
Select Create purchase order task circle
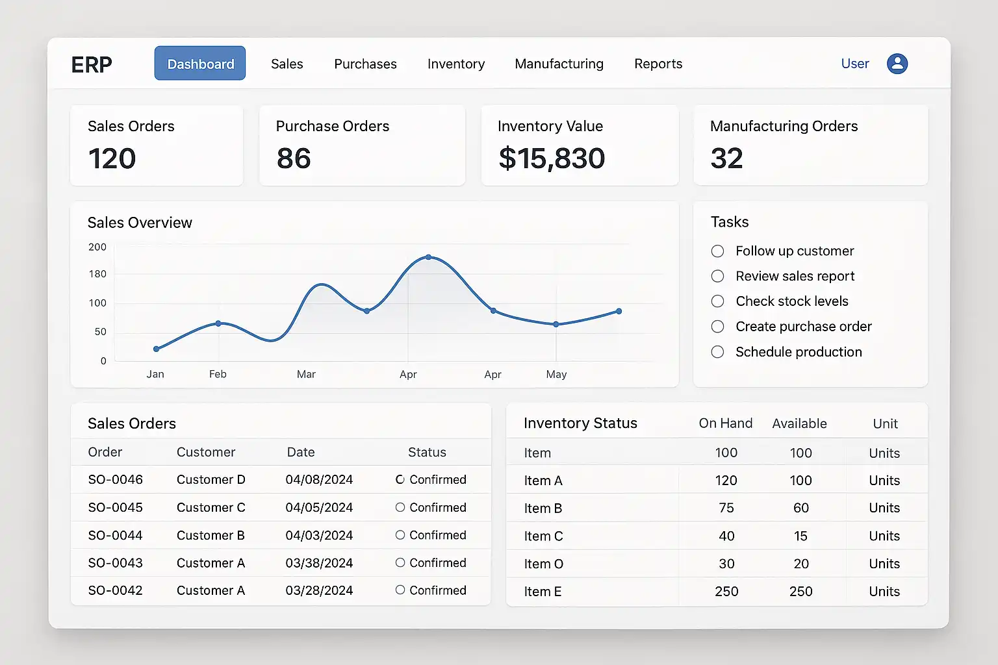[x=717, y=327]
